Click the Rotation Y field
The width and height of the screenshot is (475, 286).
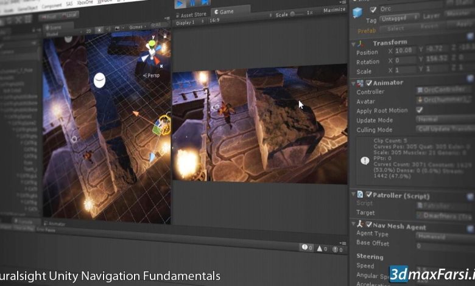[437, 58]
